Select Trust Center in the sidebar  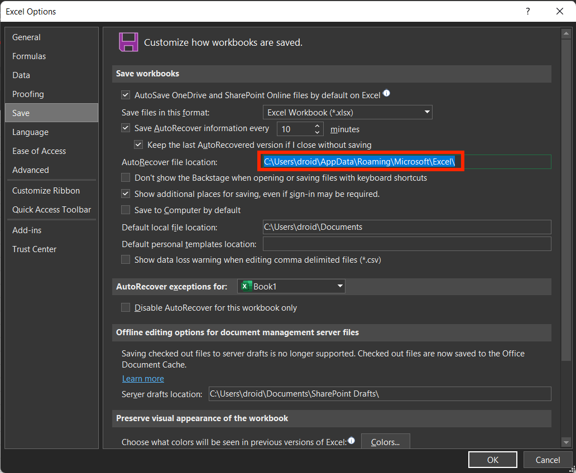pos(35,249)
